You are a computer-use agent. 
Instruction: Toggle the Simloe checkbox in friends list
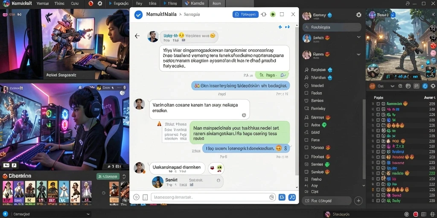click(306, 172)
